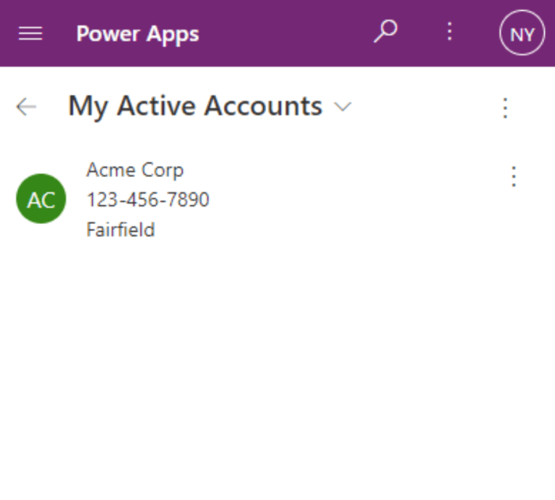Open the Acme Corp account record
Image resolution: width=555 pixels, height=500 pixels.
pyautogui.click(x=135, y=170)
